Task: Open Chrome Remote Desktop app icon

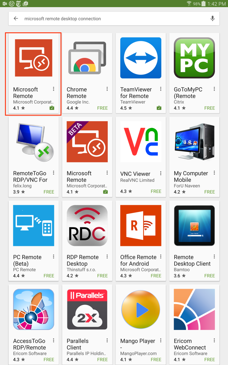Action: (x=87, y=58)
